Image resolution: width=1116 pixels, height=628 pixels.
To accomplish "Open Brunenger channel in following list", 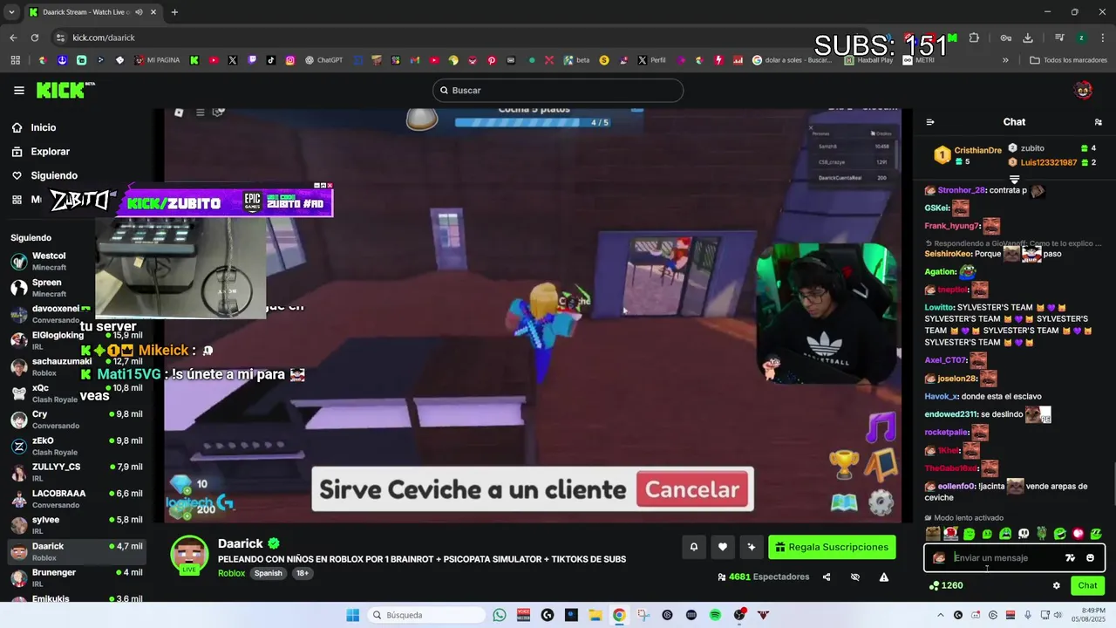I will pos(77,577).
